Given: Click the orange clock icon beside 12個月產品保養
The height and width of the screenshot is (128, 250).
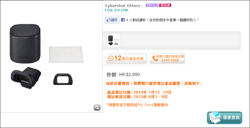Looking at the screenshot, I should 111,58.
